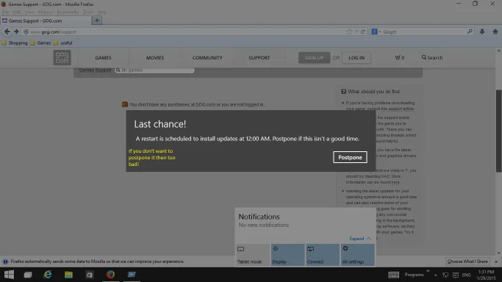Open the search engine selector dropdown
The image size is (502, 282).
click(x=376, y=32)
